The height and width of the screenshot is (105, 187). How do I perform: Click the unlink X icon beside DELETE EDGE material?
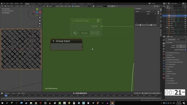click(x=114, y=6)
